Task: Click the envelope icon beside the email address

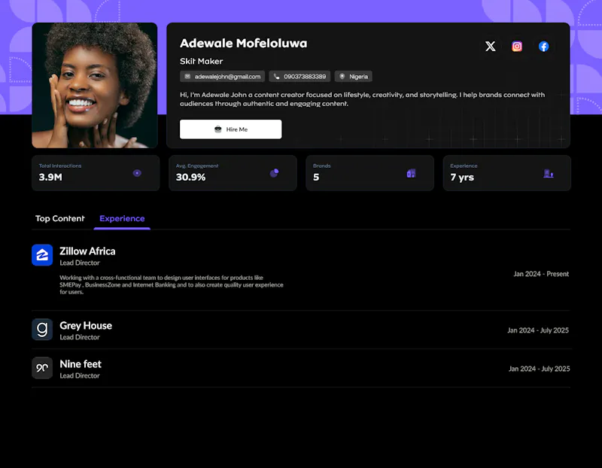Action: tap(187, 77)
